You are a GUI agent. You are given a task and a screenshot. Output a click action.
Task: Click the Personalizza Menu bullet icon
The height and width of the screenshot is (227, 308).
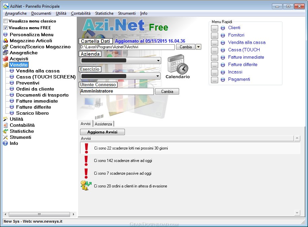pos(5,35)
